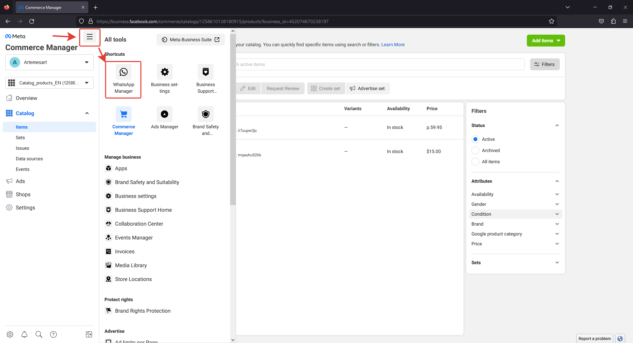Open tracking protection shield icon
Screen dimensions: 633x343
(81, 21)
